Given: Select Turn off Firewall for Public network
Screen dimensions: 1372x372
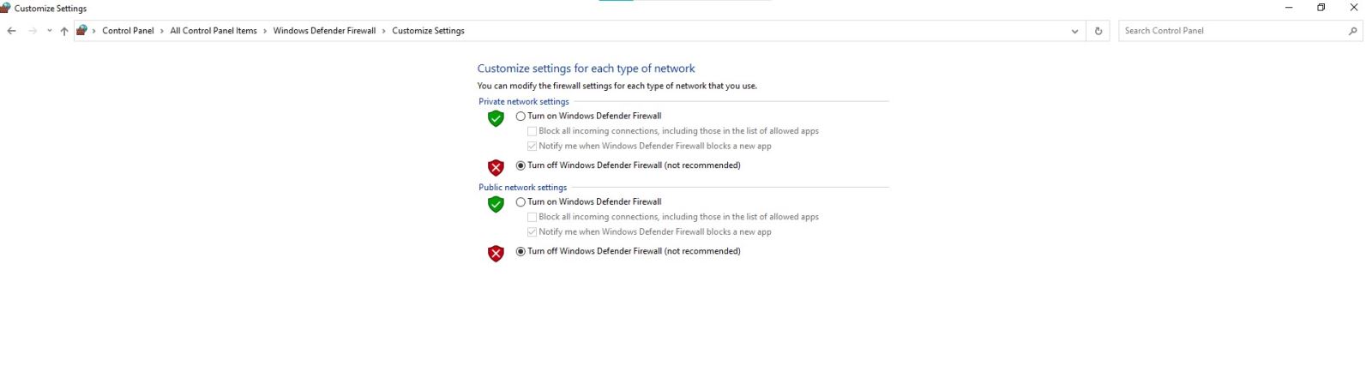Looking at the screenshot, I should click(x=521, y=252).
